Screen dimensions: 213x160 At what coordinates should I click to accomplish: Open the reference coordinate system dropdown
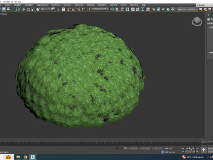pyautogui.click(x=46, y=9)
